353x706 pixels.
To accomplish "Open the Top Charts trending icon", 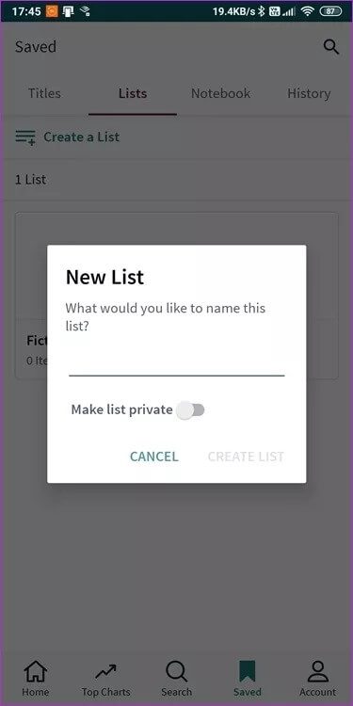I will [x=105, y=672].
